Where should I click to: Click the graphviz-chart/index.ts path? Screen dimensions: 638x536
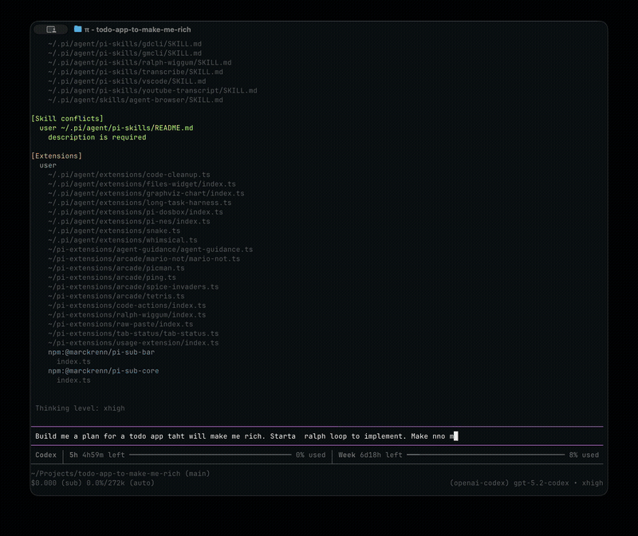[146, 193]
